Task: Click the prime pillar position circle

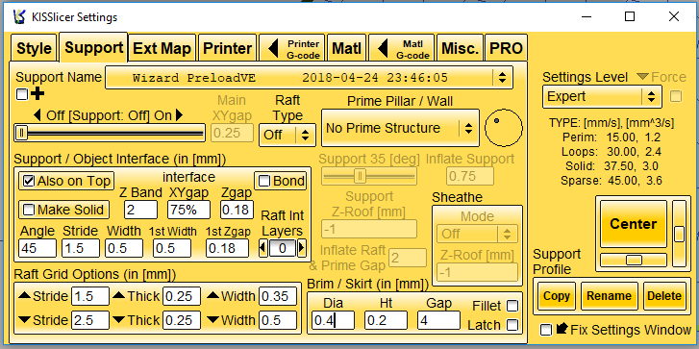Action: (x=503, y=129)
